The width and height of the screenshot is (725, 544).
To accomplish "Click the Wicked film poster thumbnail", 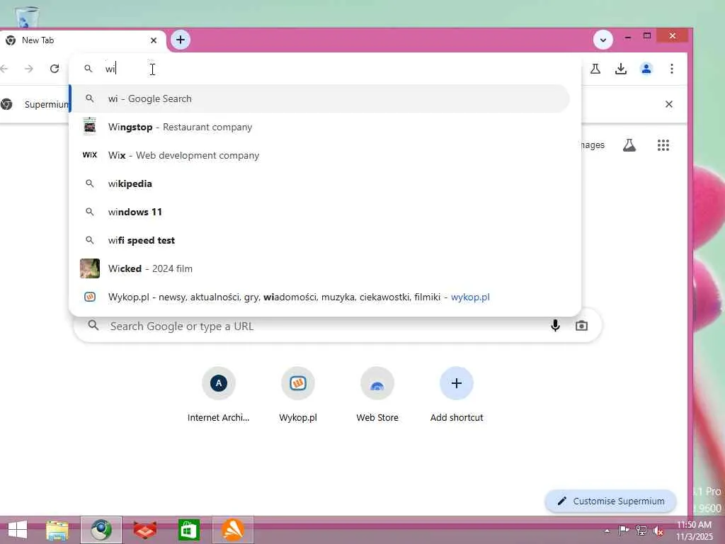I will (90, 268).
